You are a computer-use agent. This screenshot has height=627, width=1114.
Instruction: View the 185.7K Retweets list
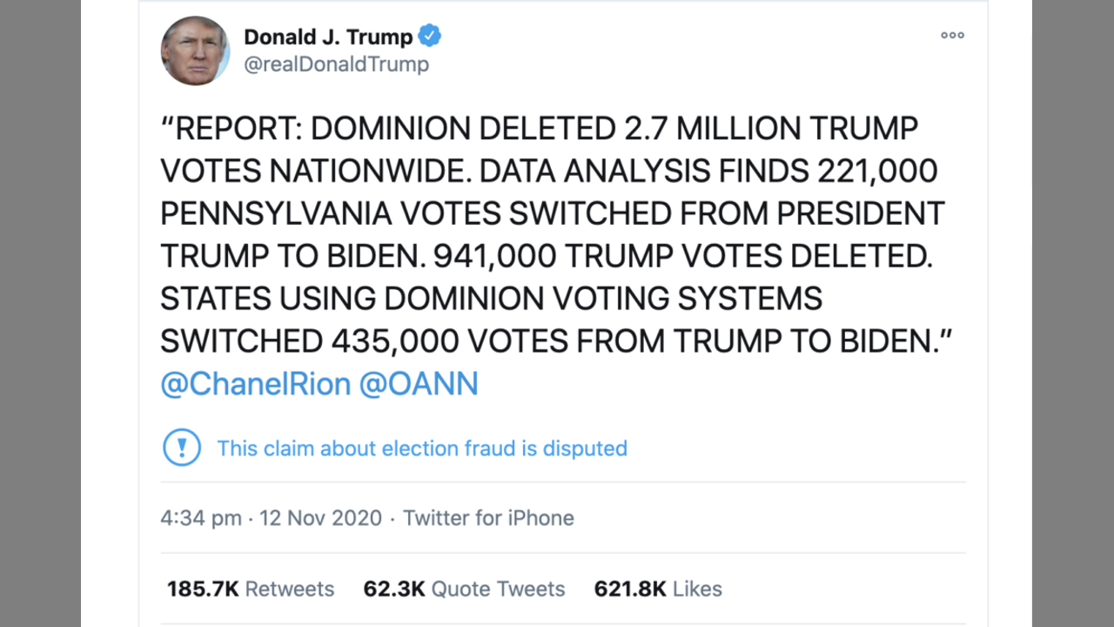(251, 589)
